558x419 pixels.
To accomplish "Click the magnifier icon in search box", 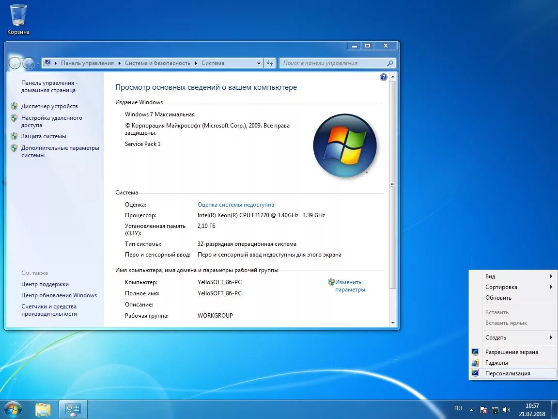I will click(x=390, y=63).
